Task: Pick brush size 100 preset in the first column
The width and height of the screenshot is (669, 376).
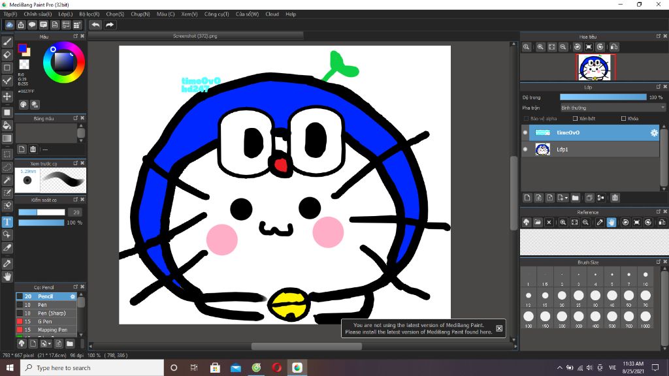Action: tap(529, 317)
